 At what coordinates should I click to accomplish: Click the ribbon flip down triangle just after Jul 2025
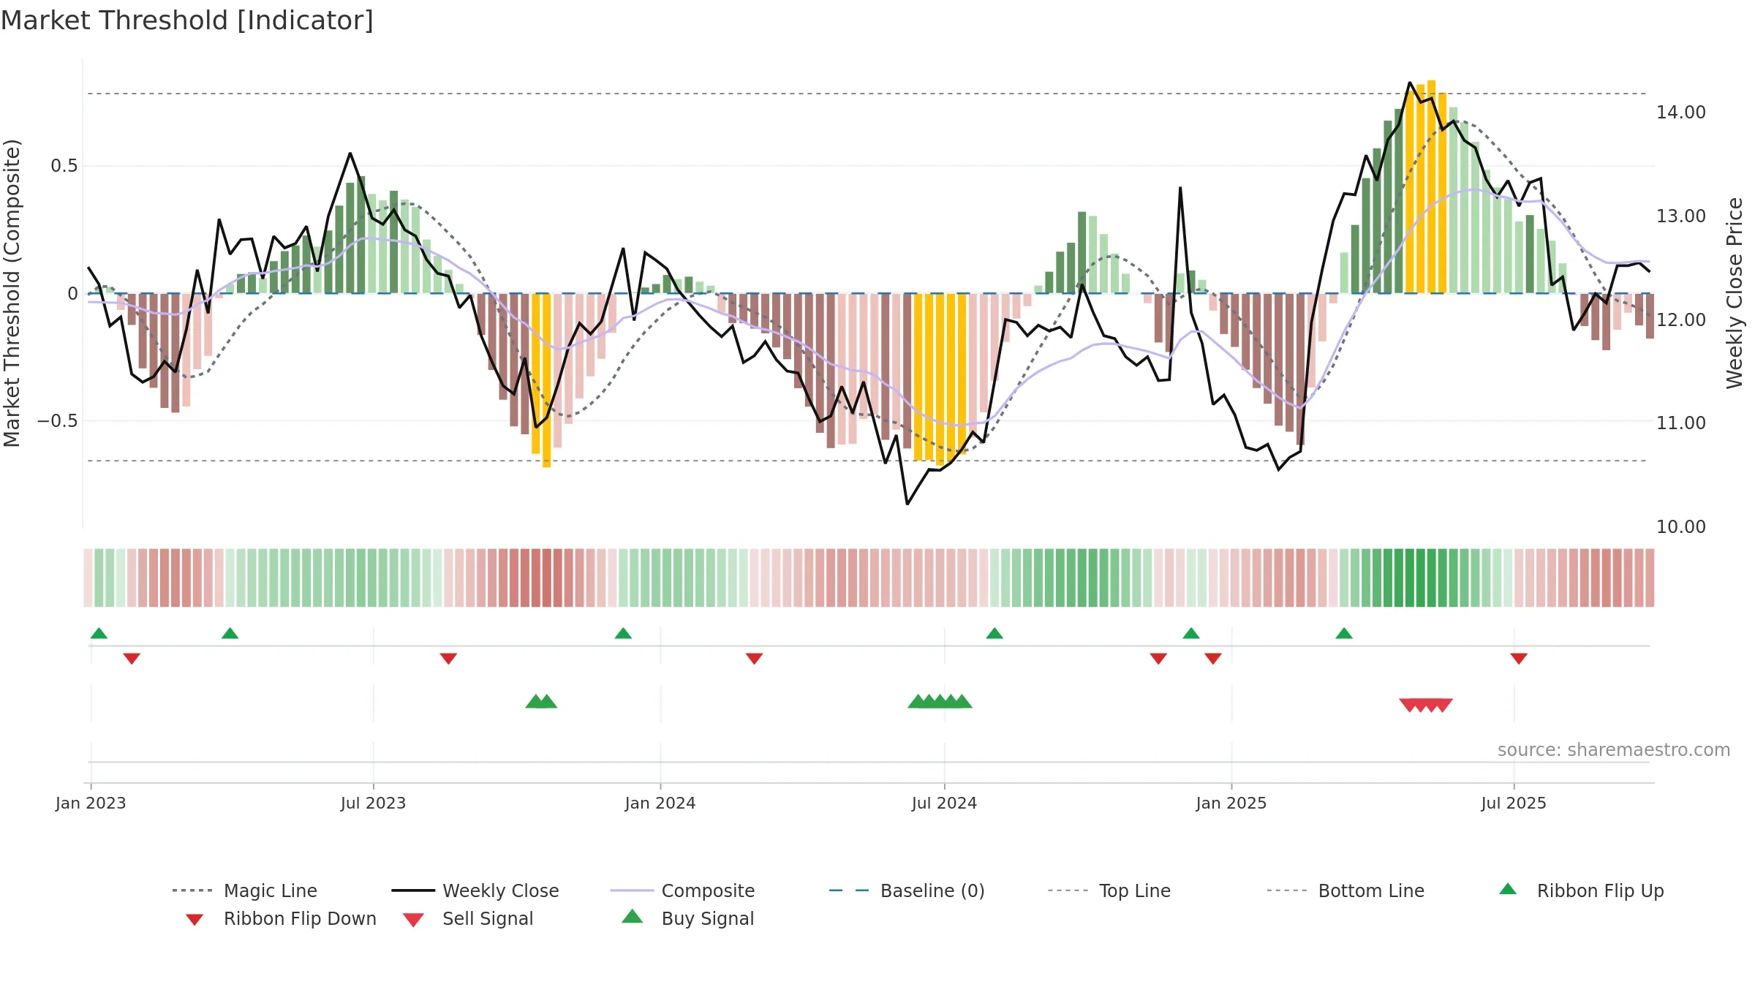pyautogui.click(x=1519, y=659)
